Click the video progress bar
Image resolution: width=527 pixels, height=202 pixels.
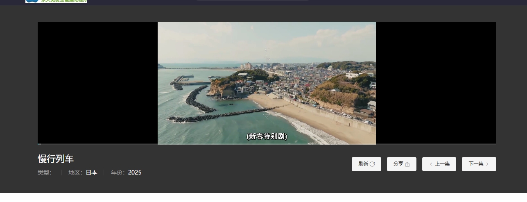click(x=267, y=144)
